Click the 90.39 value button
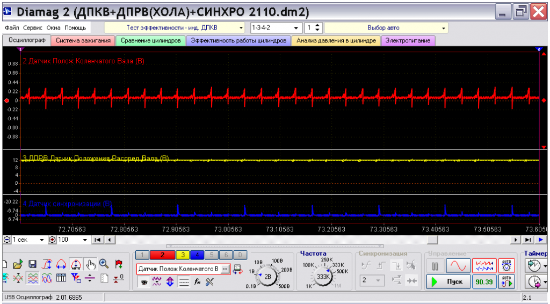Image resolution: width=550 pixels, height=304 pixels. coord(484,281)
